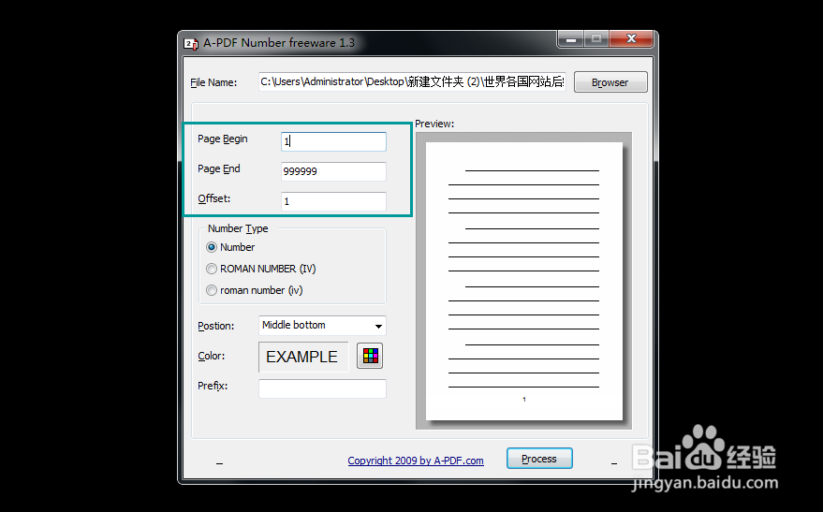Focus the Page Begin input field

[x=334, y=141]
